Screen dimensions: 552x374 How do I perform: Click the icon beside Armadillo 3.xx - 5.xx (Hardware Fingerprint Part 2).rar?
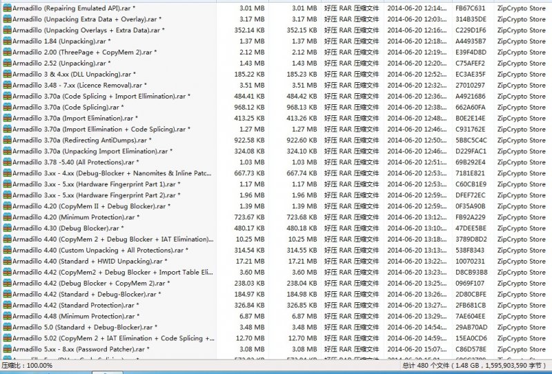(7, 195)
